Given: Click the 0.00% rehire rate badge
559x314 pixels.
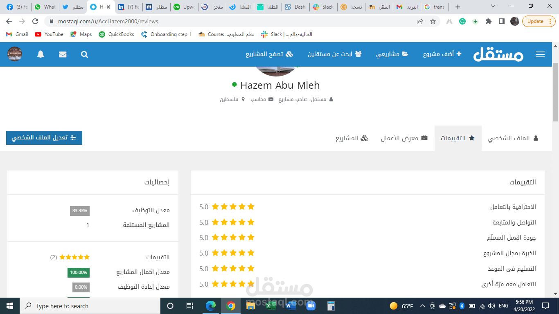Looking at the screenshot, I should coord(81,287).
